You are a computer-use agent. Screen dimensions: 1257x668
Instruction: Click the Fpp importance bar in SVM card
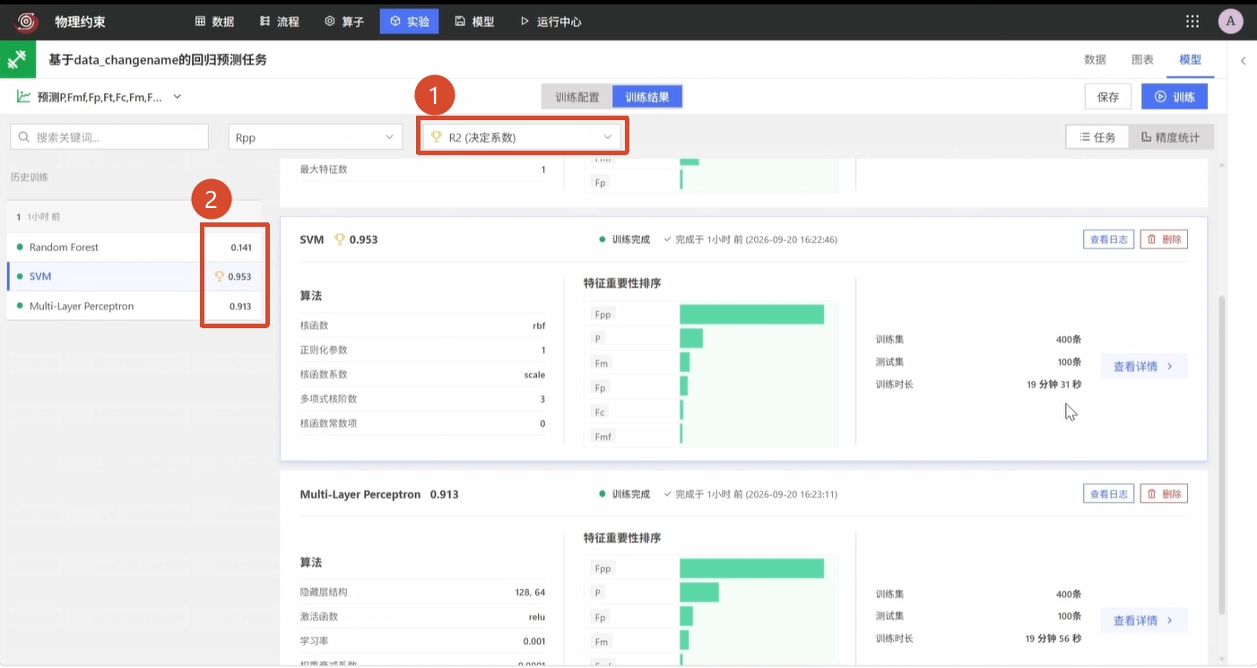751,314
